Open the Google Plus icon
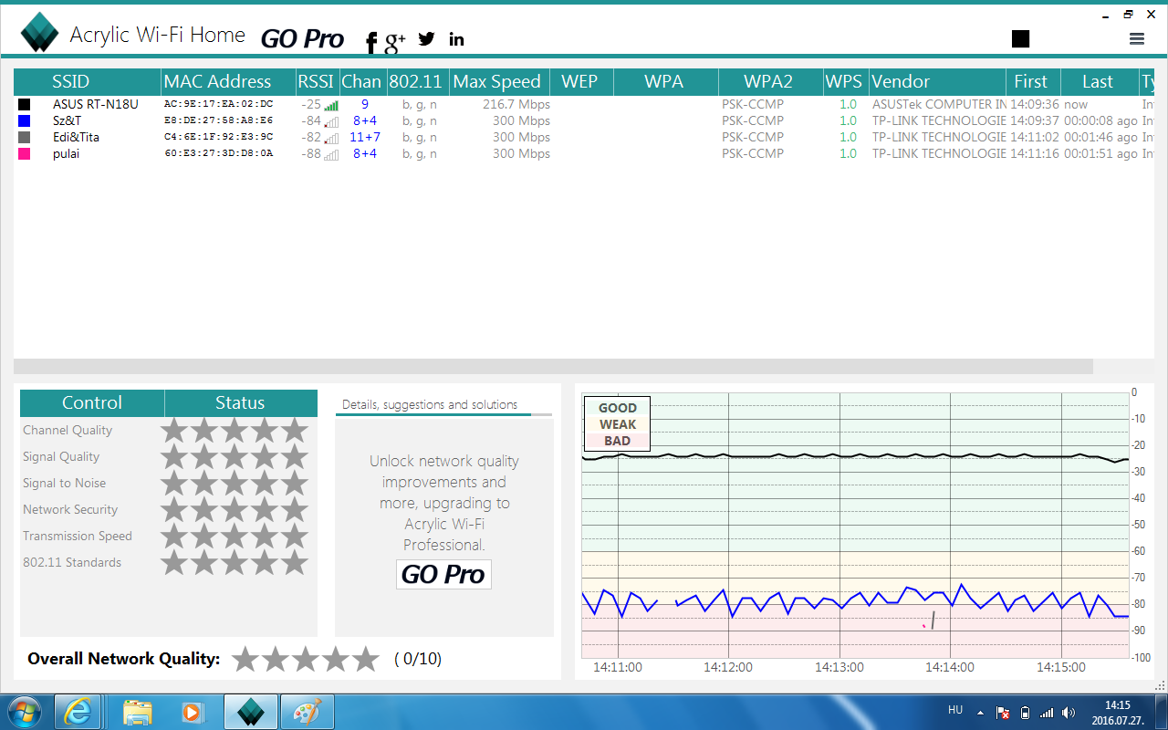This screenshot has width=1168, height=730. point(395,40)
